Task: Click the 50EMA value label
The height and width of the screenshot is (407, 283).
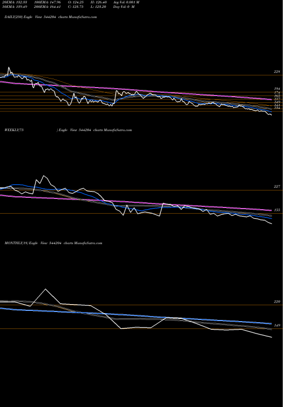Action: [14, 7]
